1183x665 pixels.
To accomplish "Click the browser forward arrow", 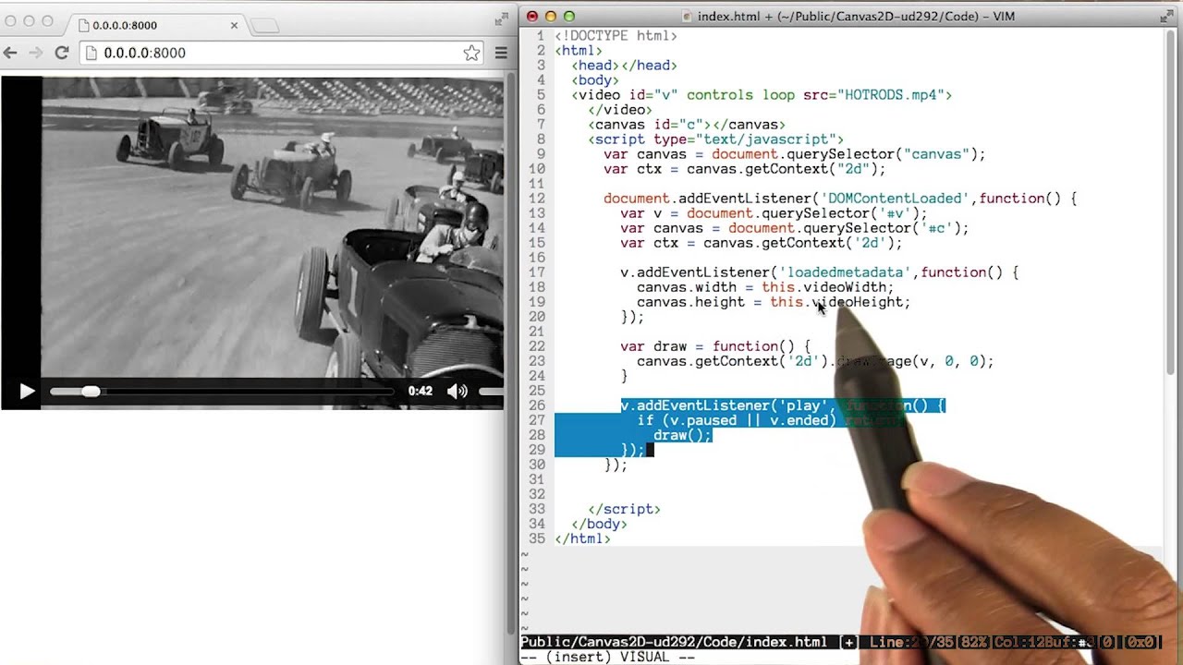I will point(35,53).
